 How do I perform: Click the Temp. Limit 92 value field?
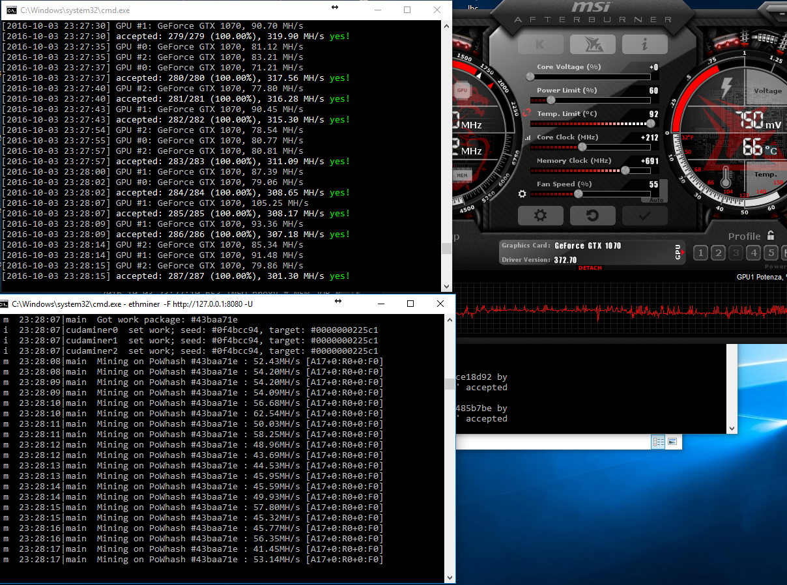653,114
